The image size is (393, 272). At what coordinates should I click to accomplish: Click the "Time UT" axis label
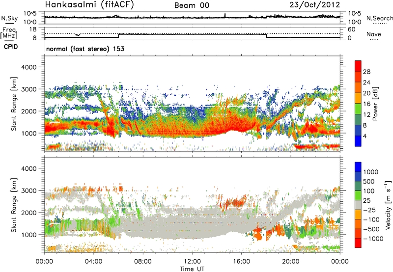tap(192, 269)
